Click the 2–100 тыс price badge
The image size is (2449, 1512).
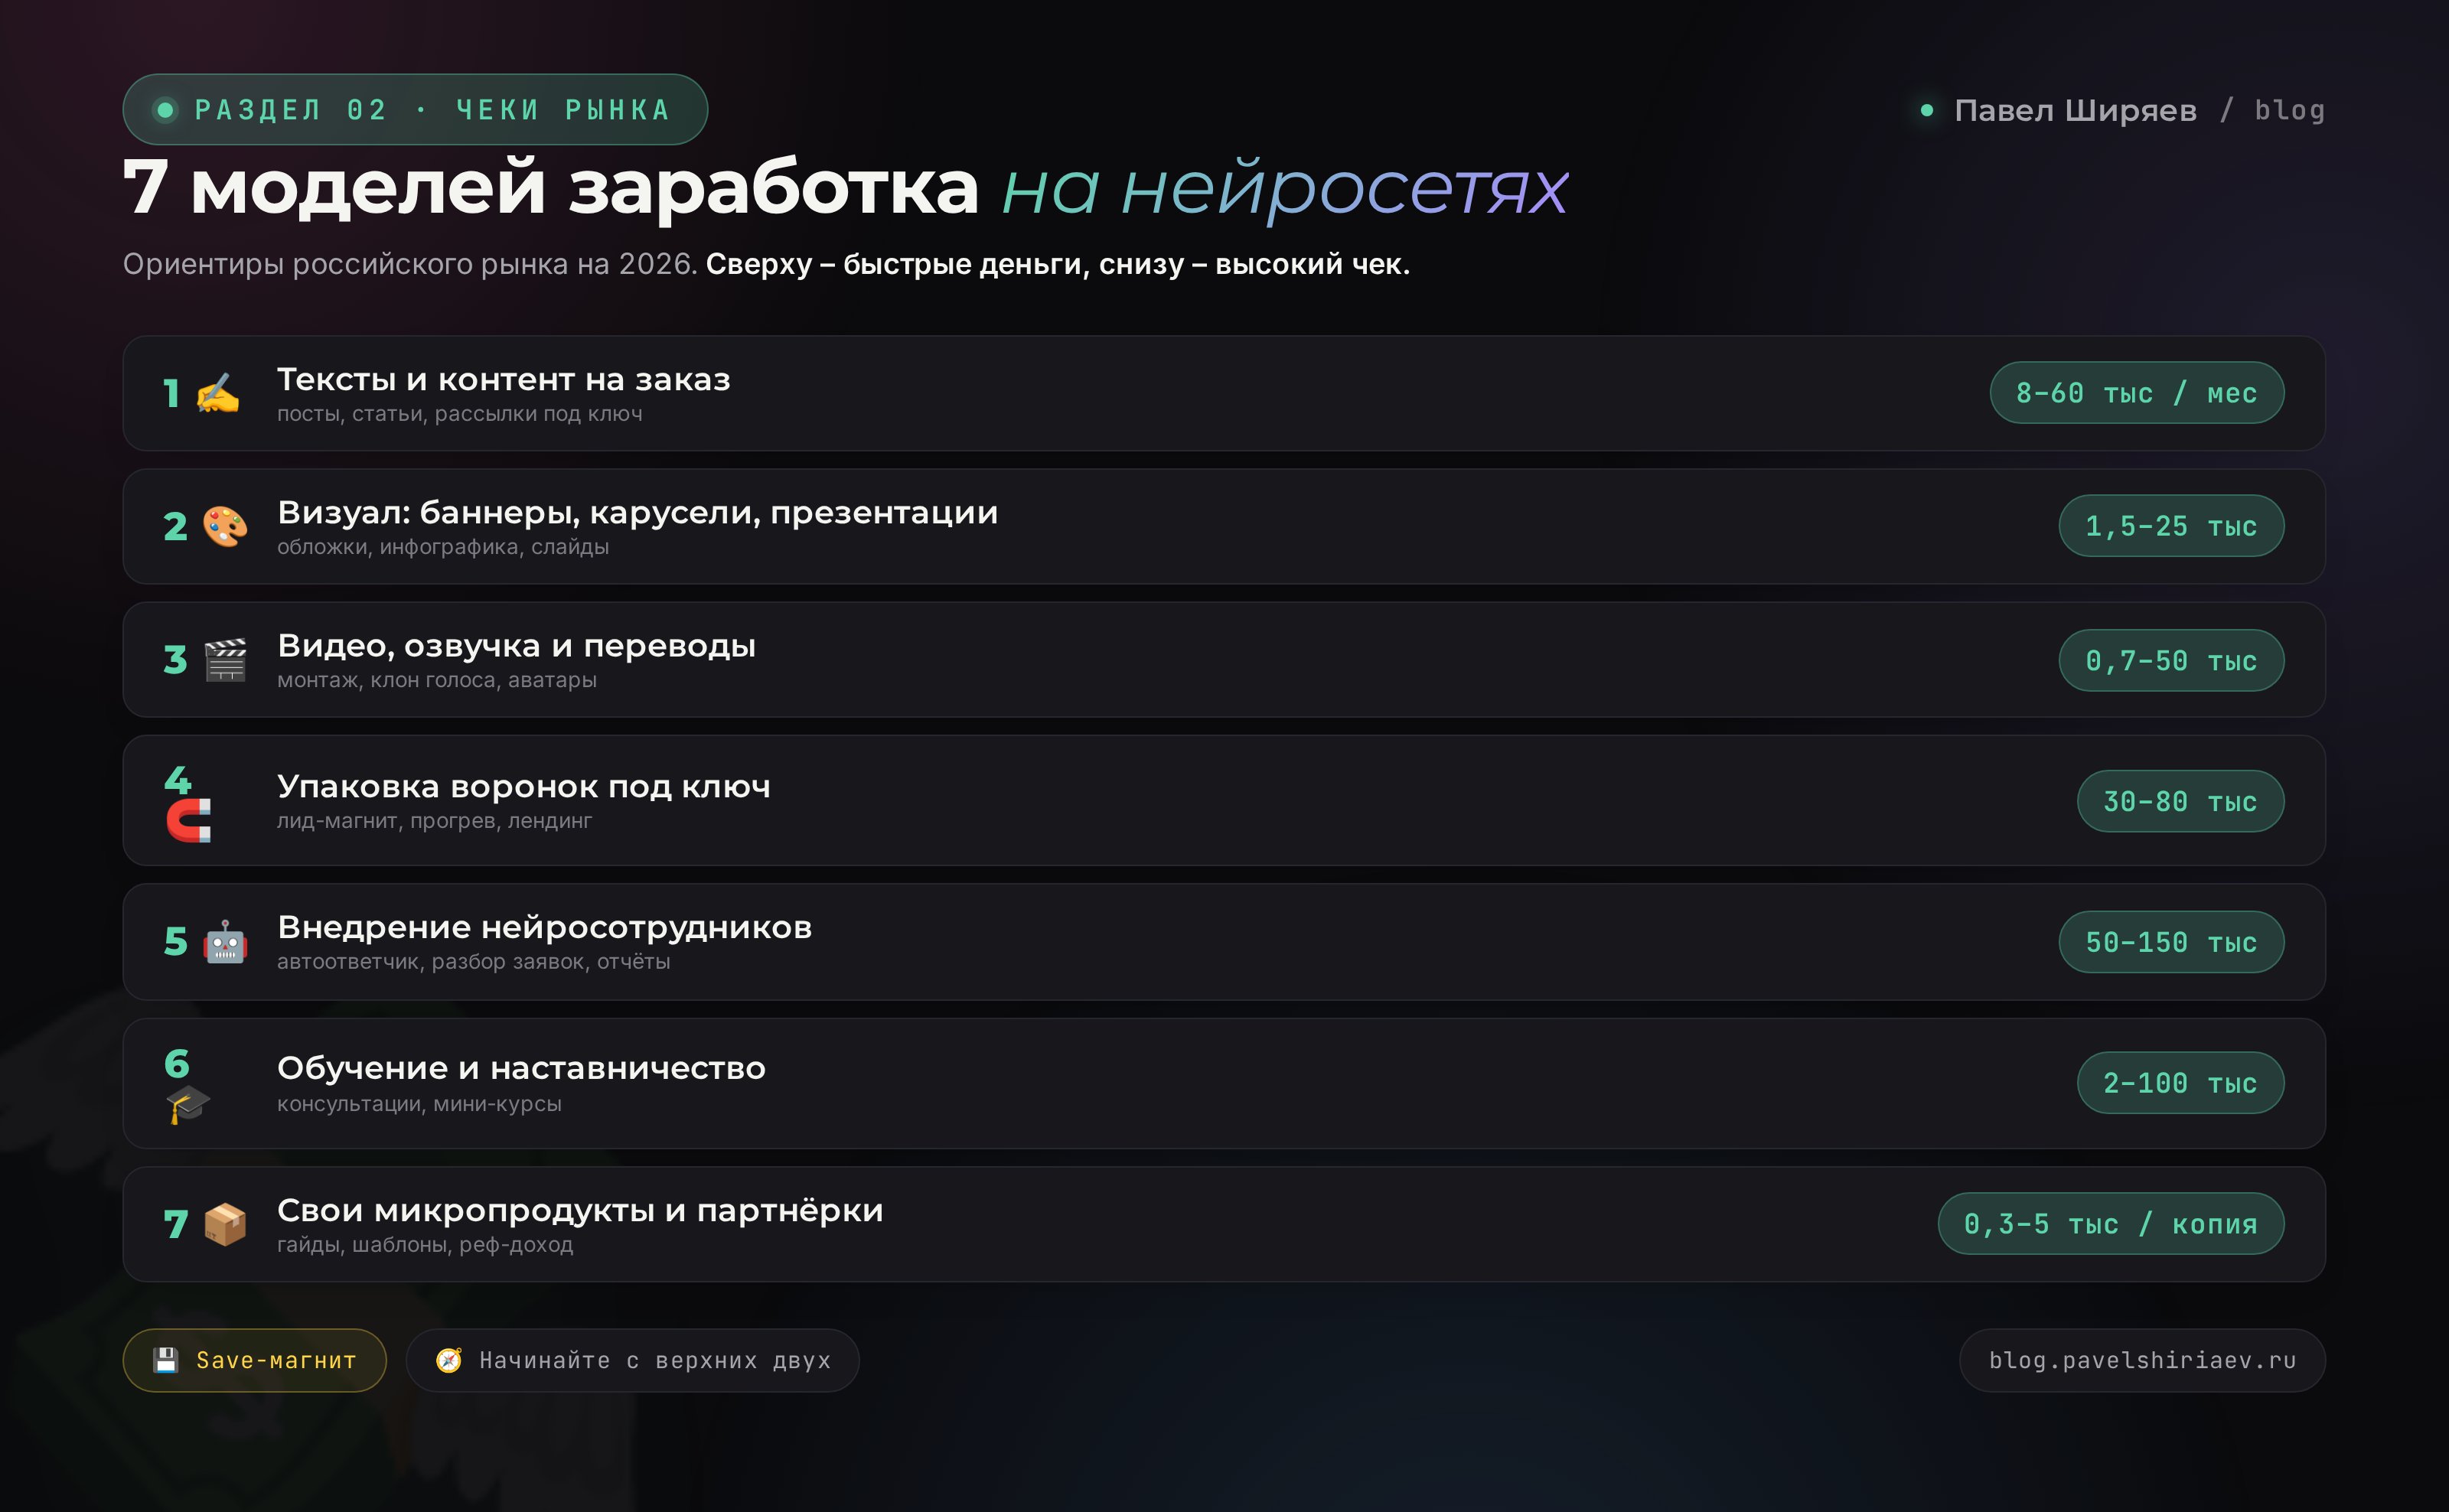[x=2180, y=1083]
